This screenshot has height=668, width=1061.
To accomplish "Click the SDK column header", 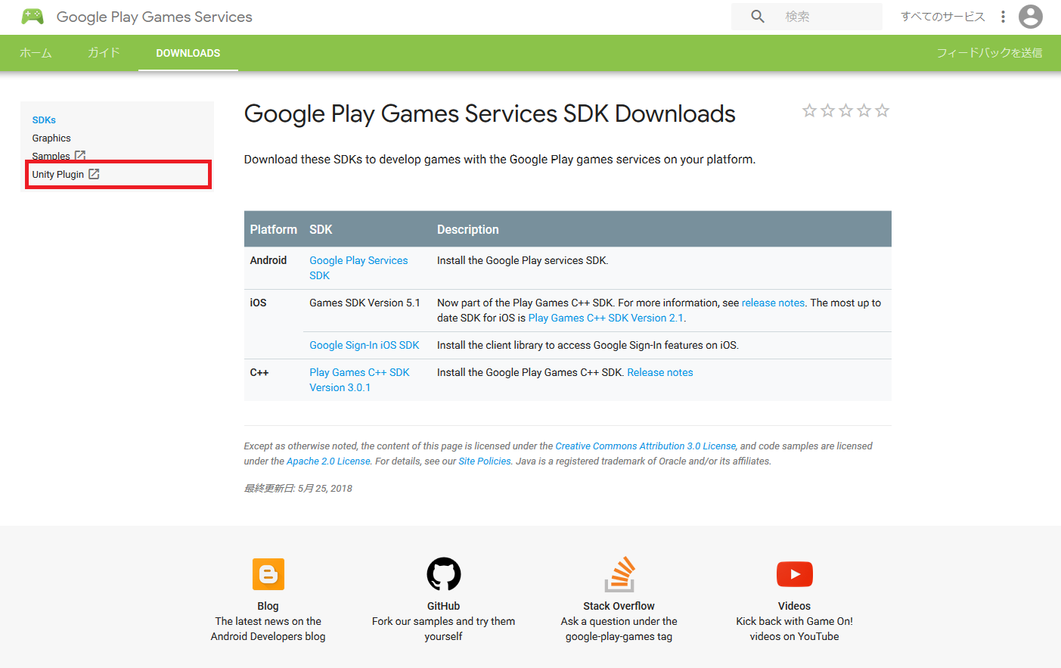I will click(x=321, y=229).
